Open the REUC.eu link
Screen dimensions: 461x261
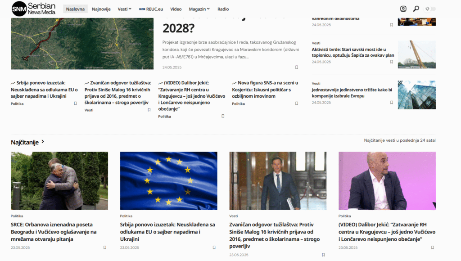click(151, 9)
